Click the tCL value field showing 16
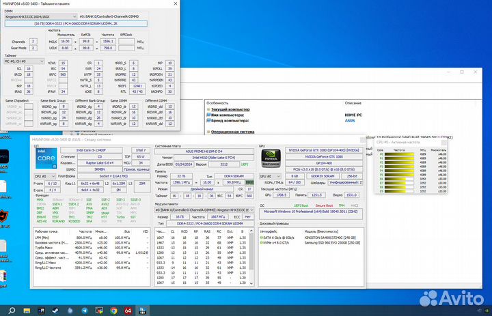The image size is (492, 316). pos(28,69)
